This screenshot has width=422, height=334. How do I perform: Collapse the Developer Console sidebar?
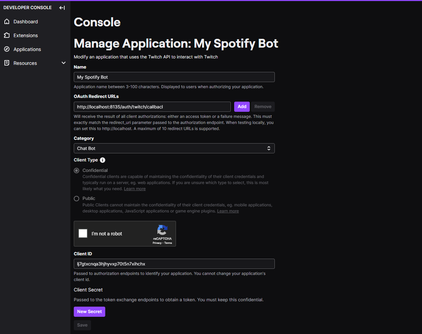tap(62, 8)
